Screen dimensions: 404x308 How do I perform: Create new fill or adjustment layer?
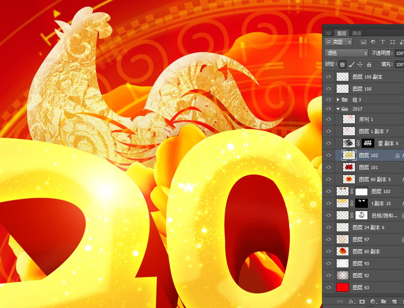coord(373,301)
